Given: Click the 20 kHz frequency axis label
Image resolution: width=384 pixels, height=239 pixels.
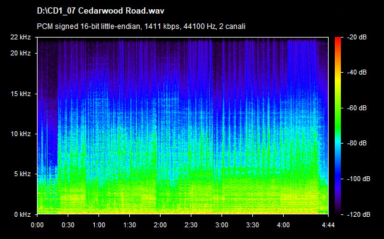Looking at the screenshot, I should [20, 53].
